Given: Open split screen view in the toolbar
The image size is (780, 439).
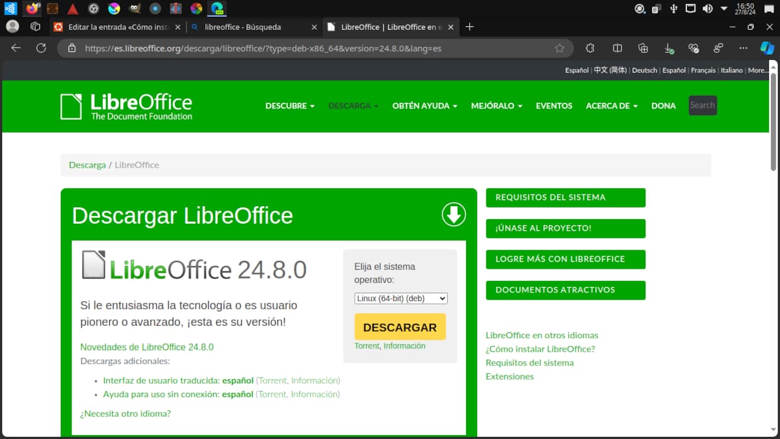Looking at the screenshot, I should [x=617, y=48].
